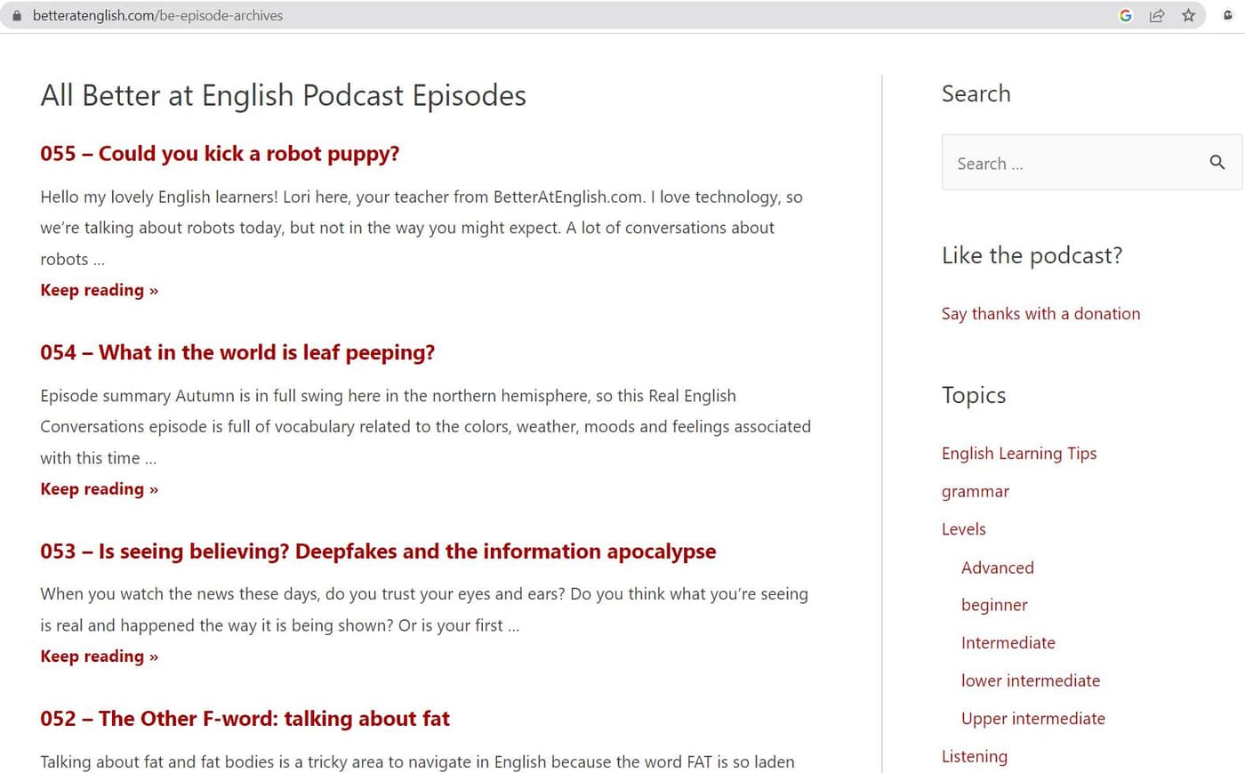Screen dimensions: 1245x773
Task: Choose the Upper intermediate level
Action: click(x=1033, y=719)
